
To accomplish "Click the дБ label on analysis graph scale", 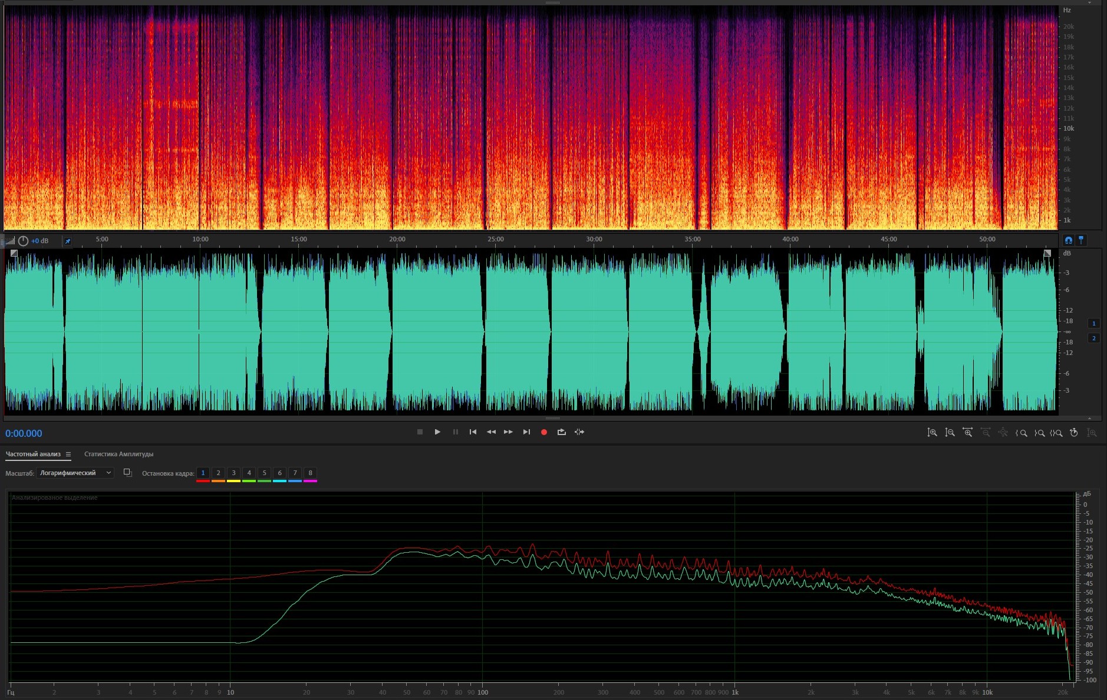I will click(x=1087, y=493).
